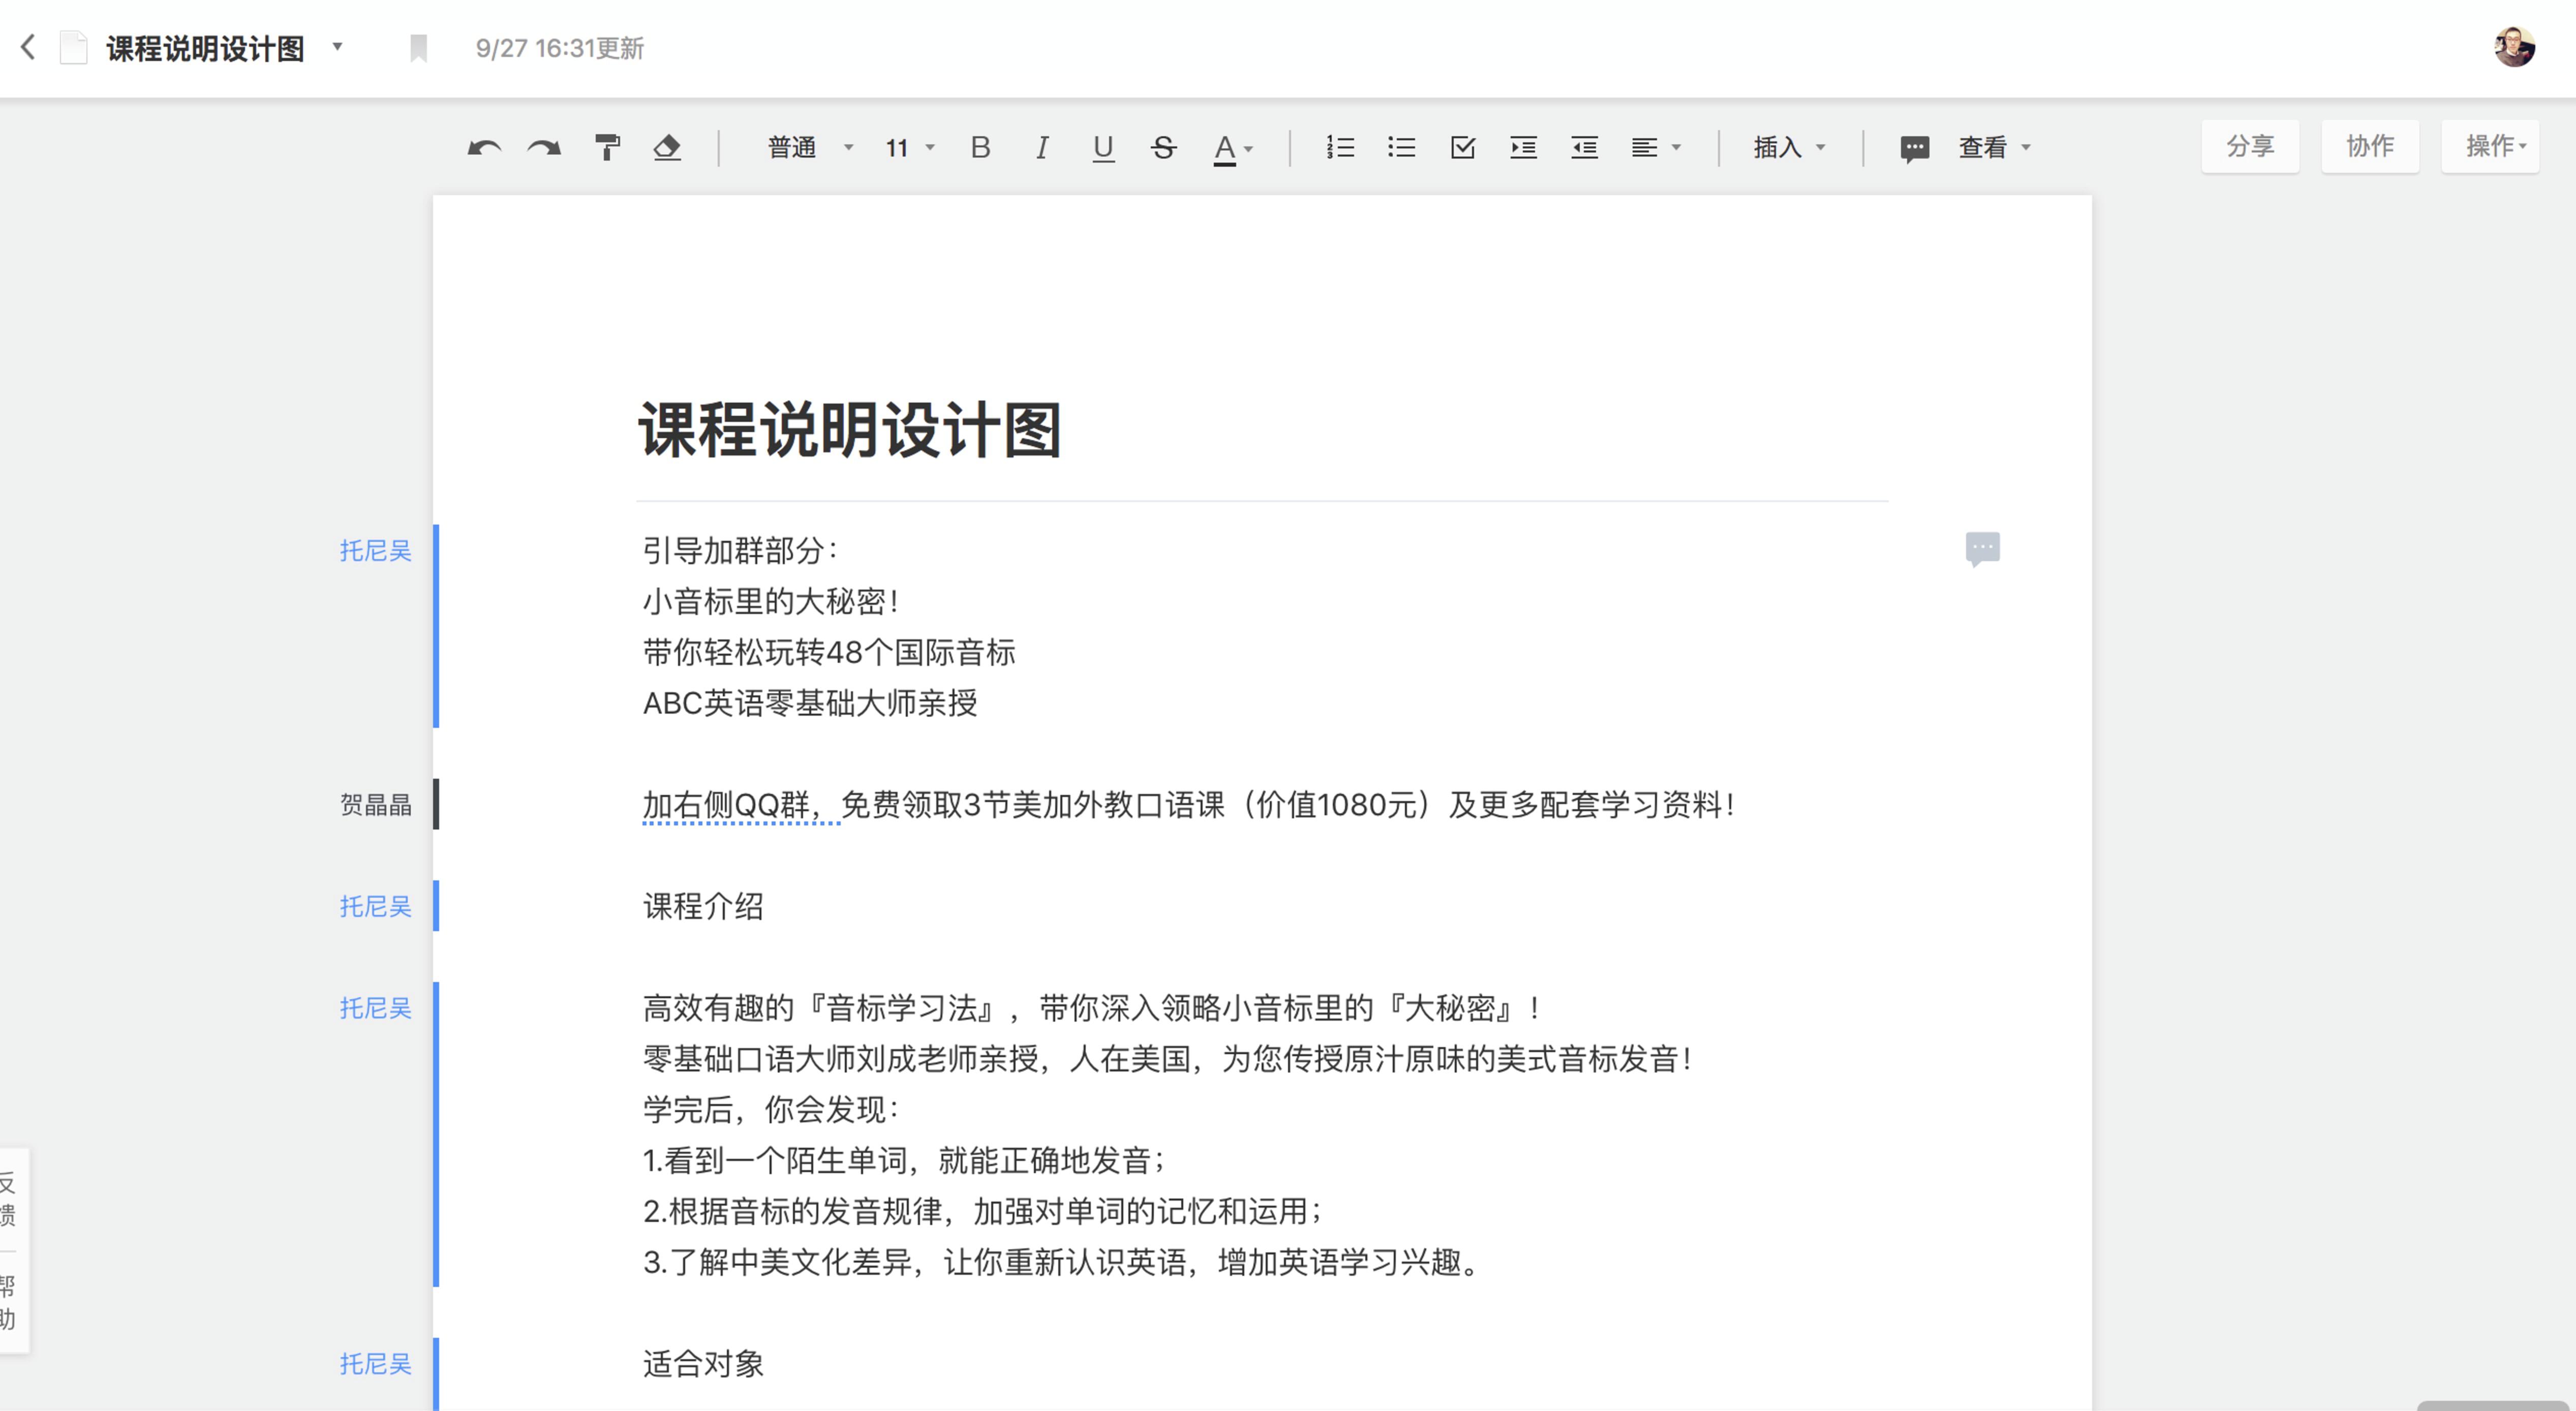Screen dimensions: 2576x1411
Task: Click the document heading 课程说明设计图
Action: (x=850, y=431)
